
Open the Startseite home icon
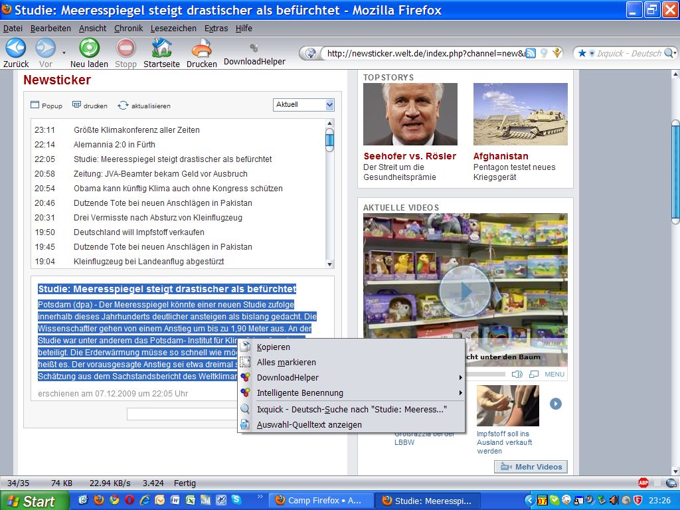[162, 48]
